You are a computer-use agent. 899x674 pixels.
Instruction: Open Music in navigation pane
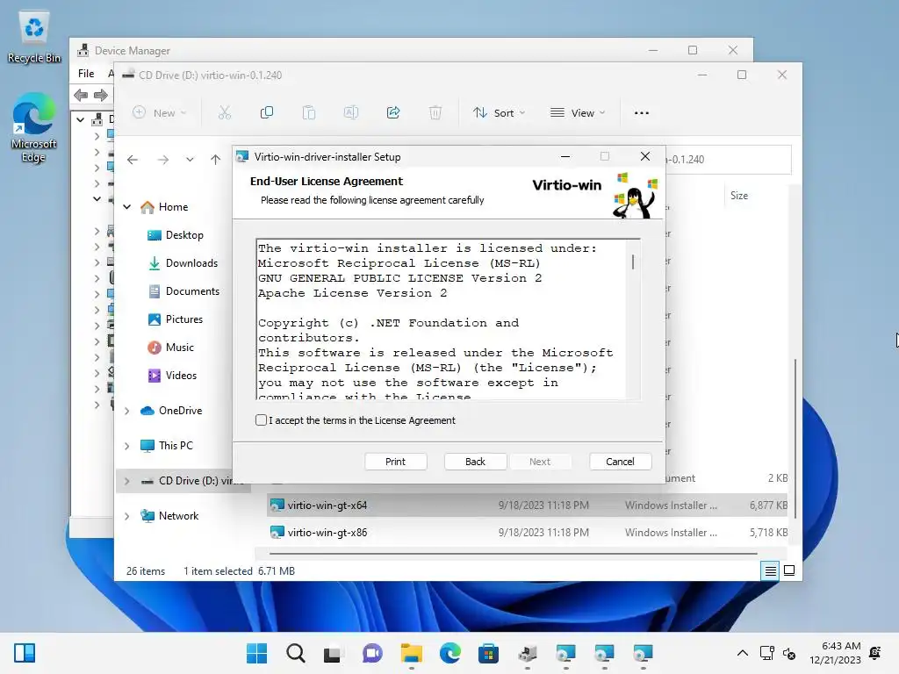pos(171,348)
